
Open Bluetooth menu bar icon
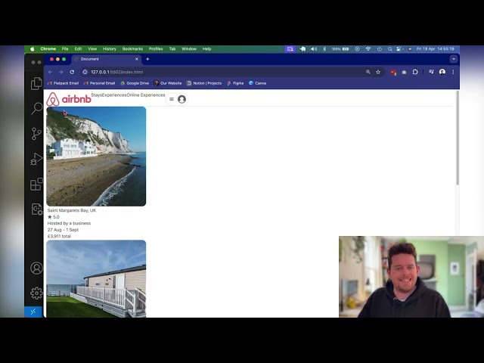(x=324, y=48)
